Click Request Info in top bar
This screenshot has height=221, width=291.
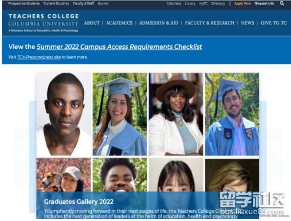pos(264,3)
